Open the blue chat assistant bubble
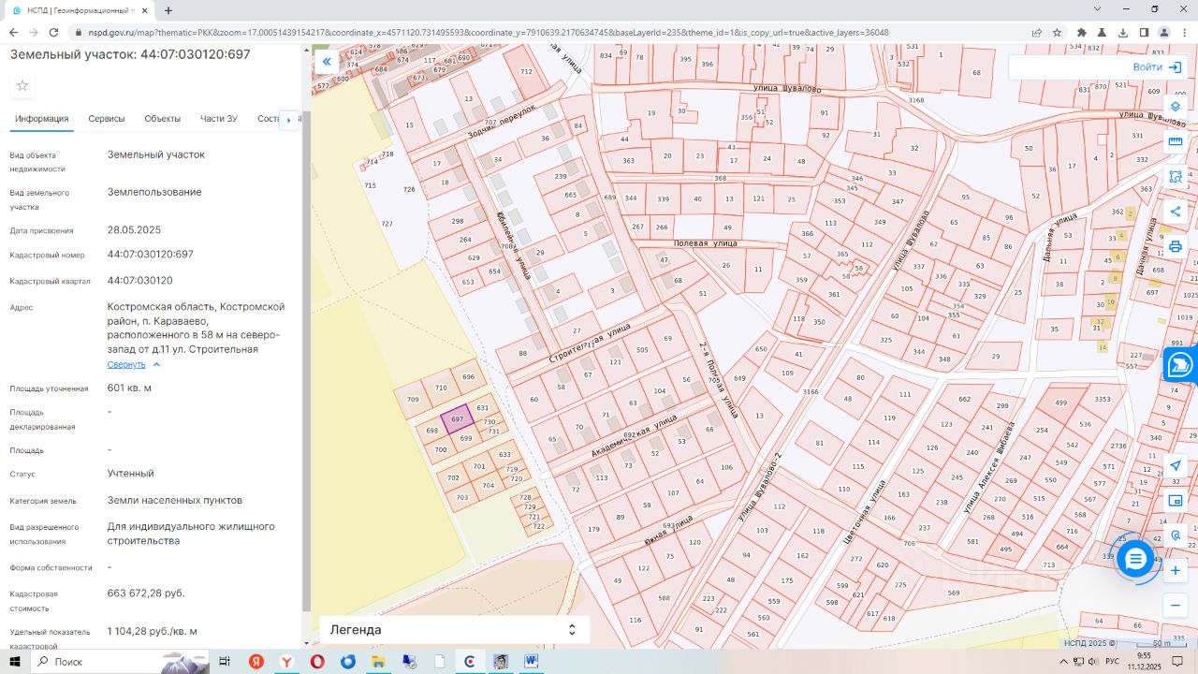Image resolution: width=1198 pixels, height=674 pixels. (x=1135, y=559)
